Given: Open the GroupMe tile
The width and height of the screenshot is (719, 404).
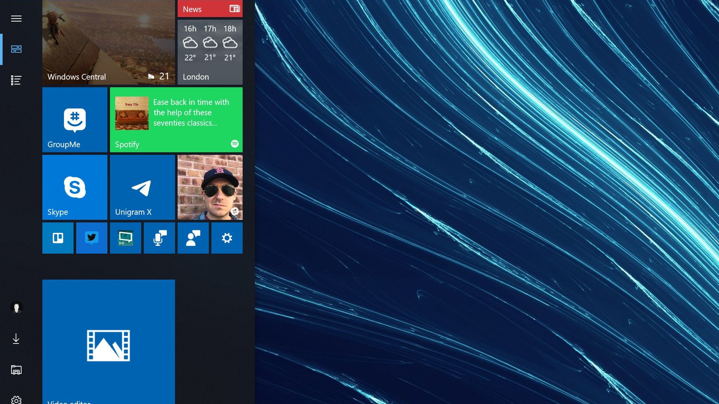Looking at the screenshot, I should 75,120.
